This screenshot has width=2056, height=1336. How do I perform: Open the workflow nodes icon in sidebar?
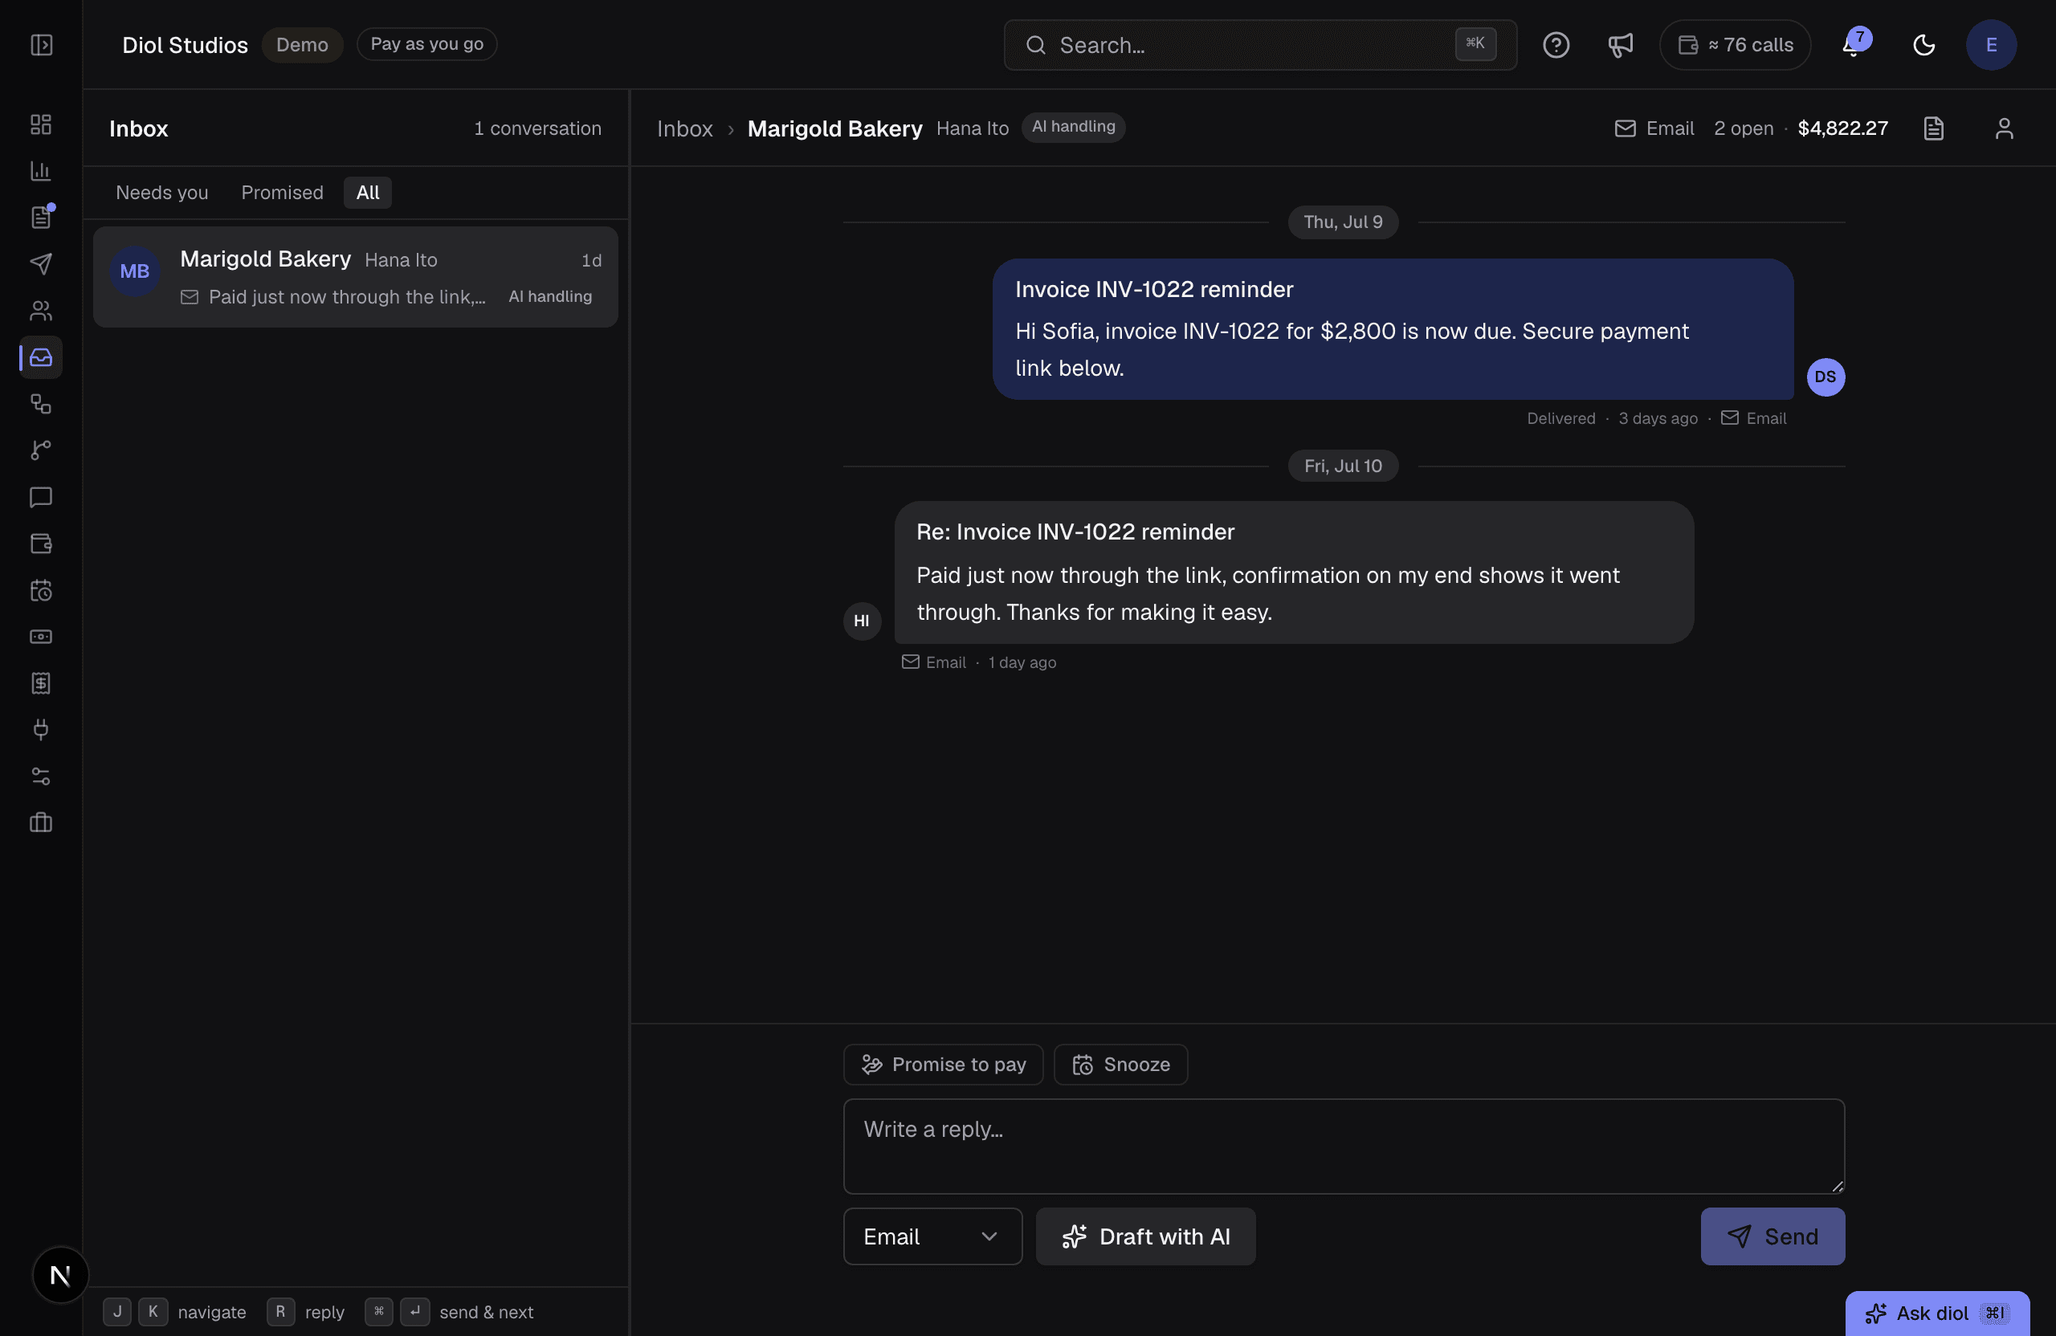point(41,404)
